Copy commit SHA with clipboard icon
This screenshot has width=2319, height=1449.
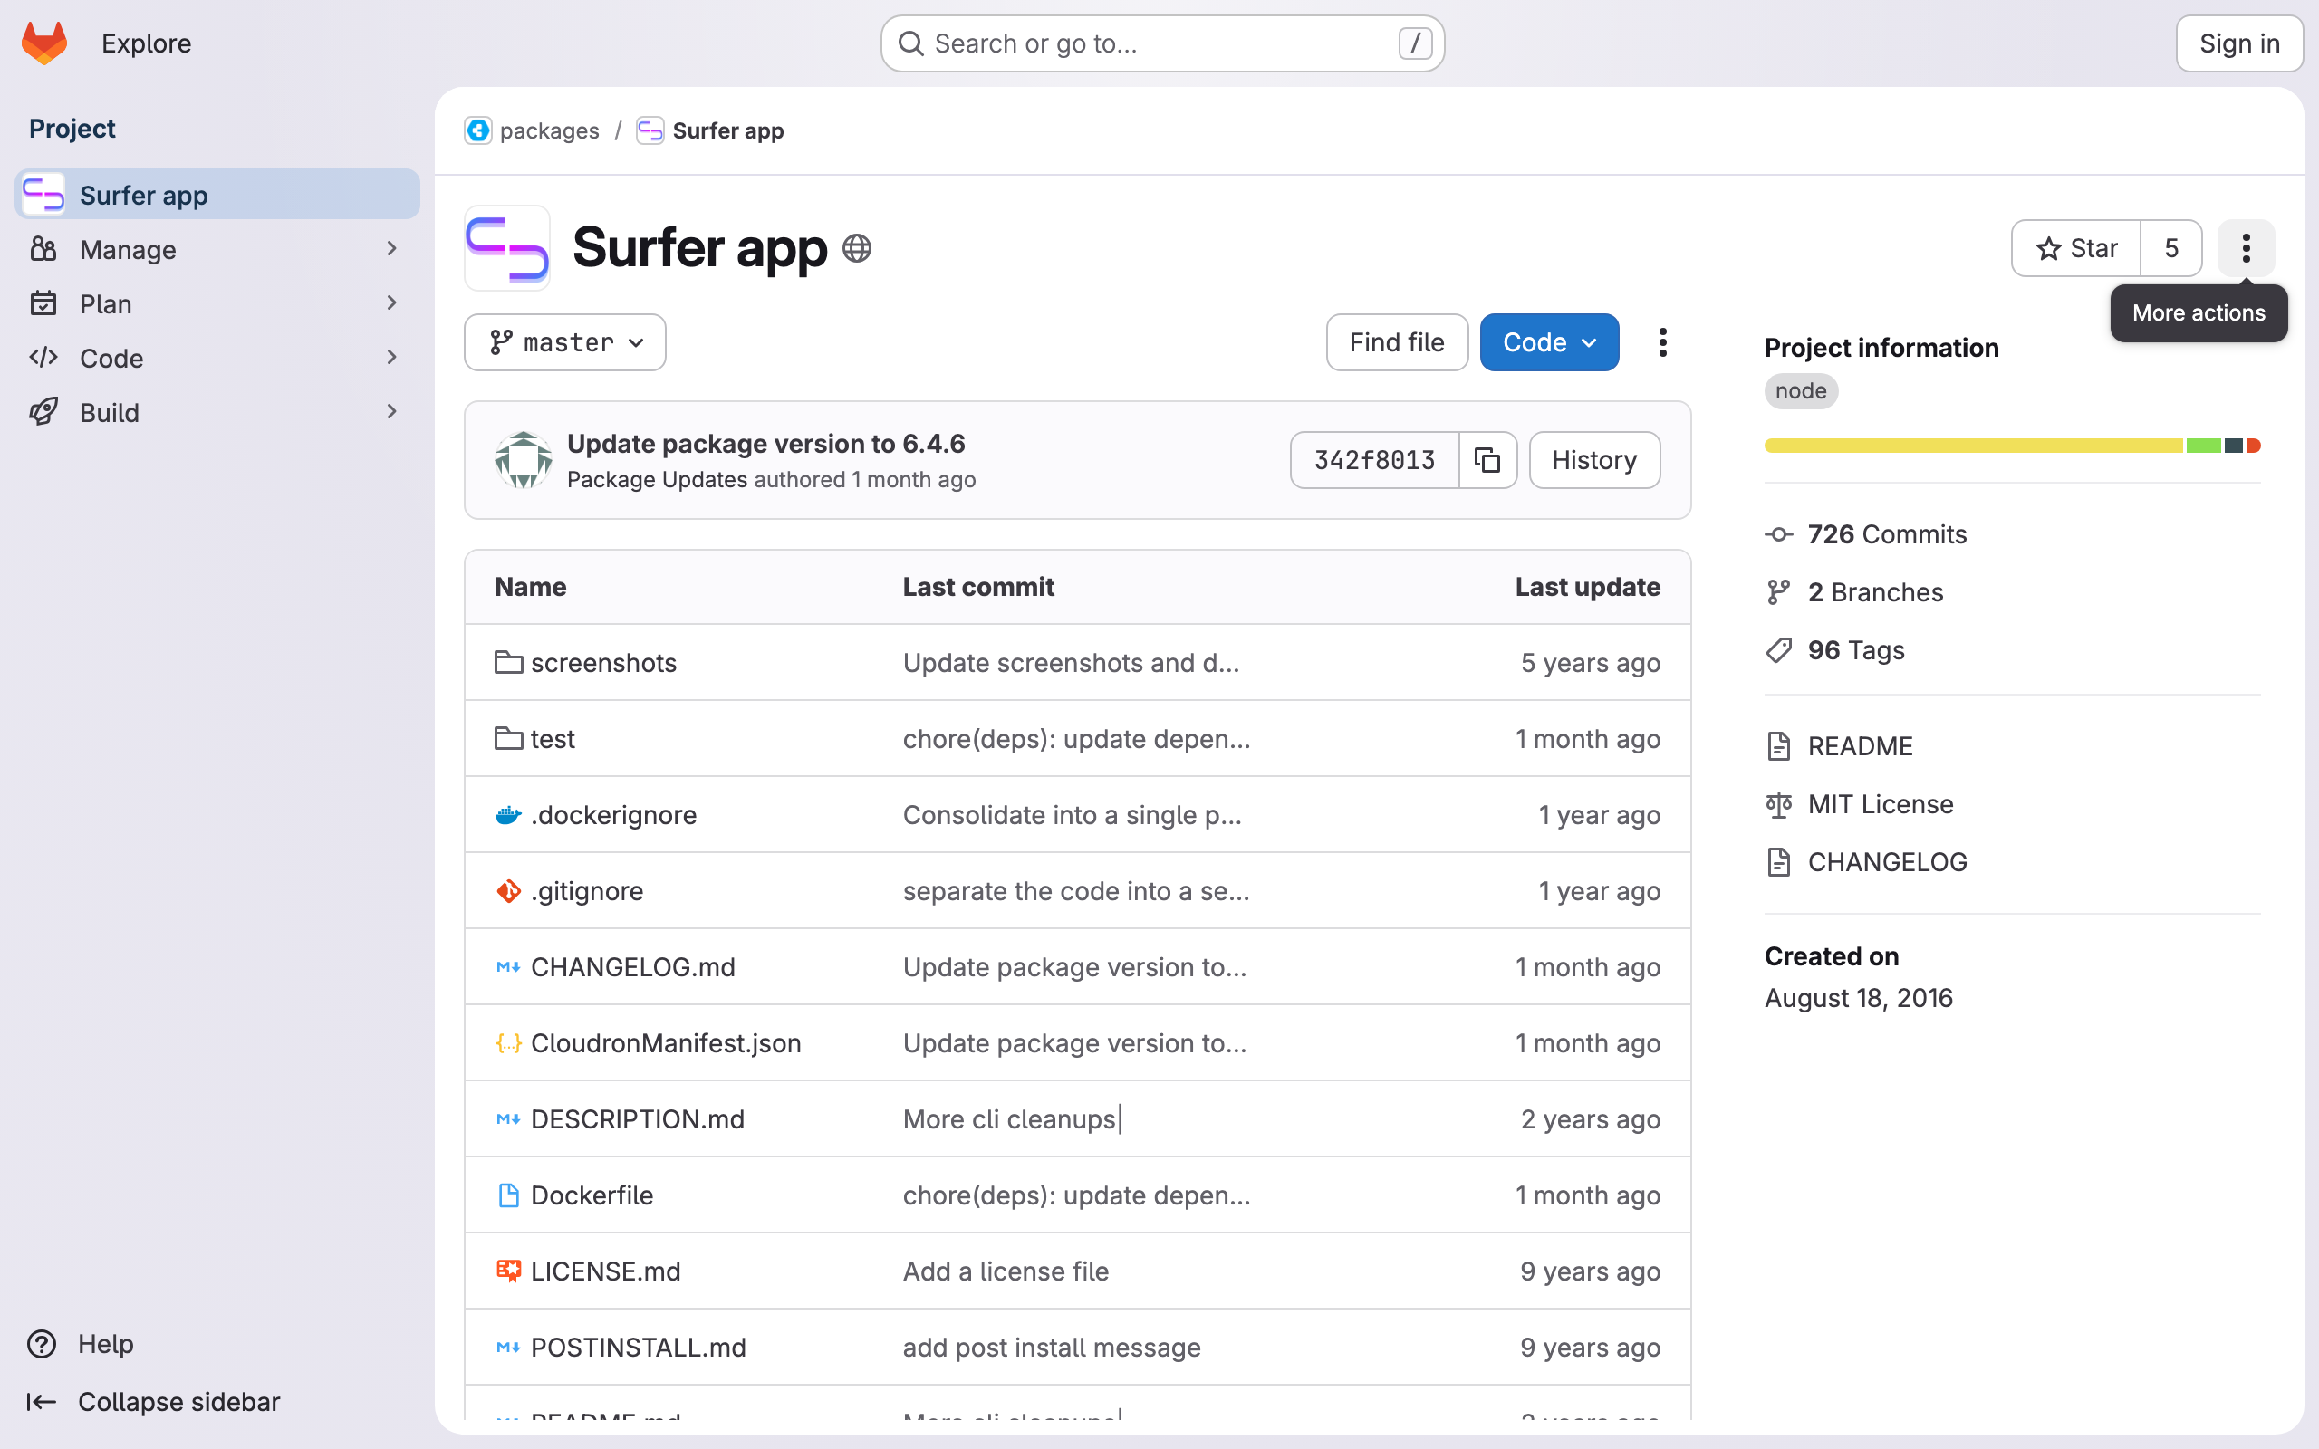1487,460
